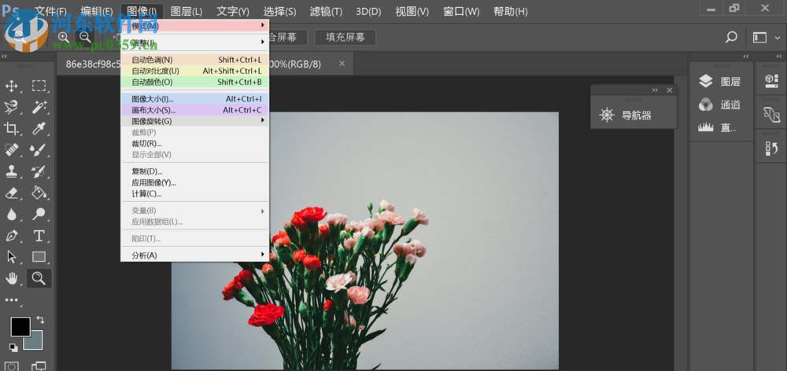Select the Move tool
This screenshot has width=787, height=371.
coord(12,86)
